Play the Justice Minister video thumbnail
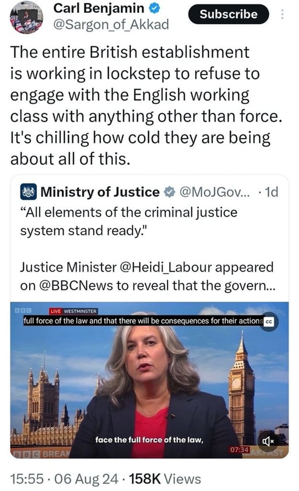 tap(149, 379)
